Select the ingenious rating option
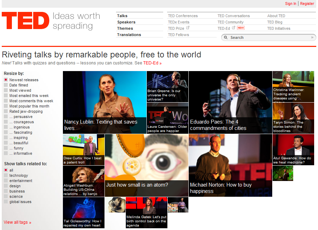This screenshot has width=318, height=230. click(6, 127)
